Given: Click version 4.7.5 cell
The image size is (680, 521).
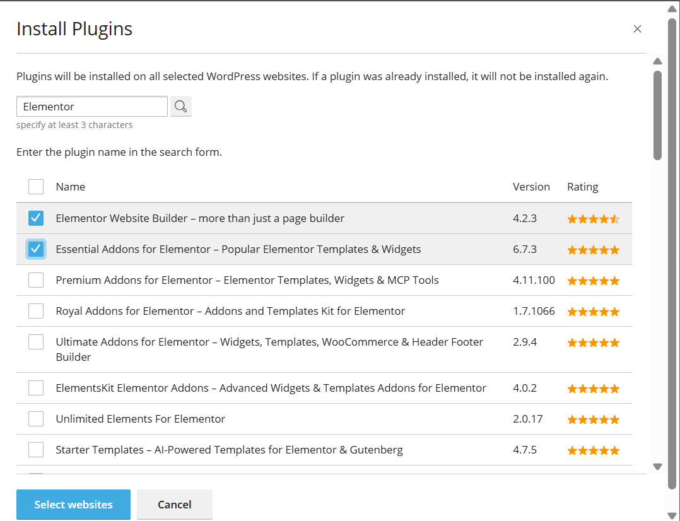Looking at the screenshot, I should 525,450.
